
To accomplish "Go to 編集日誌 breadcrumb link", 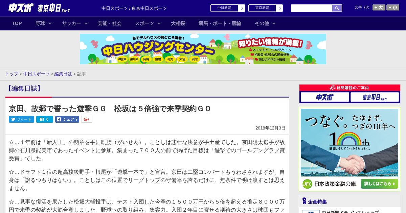I will [x=63, y=74].
